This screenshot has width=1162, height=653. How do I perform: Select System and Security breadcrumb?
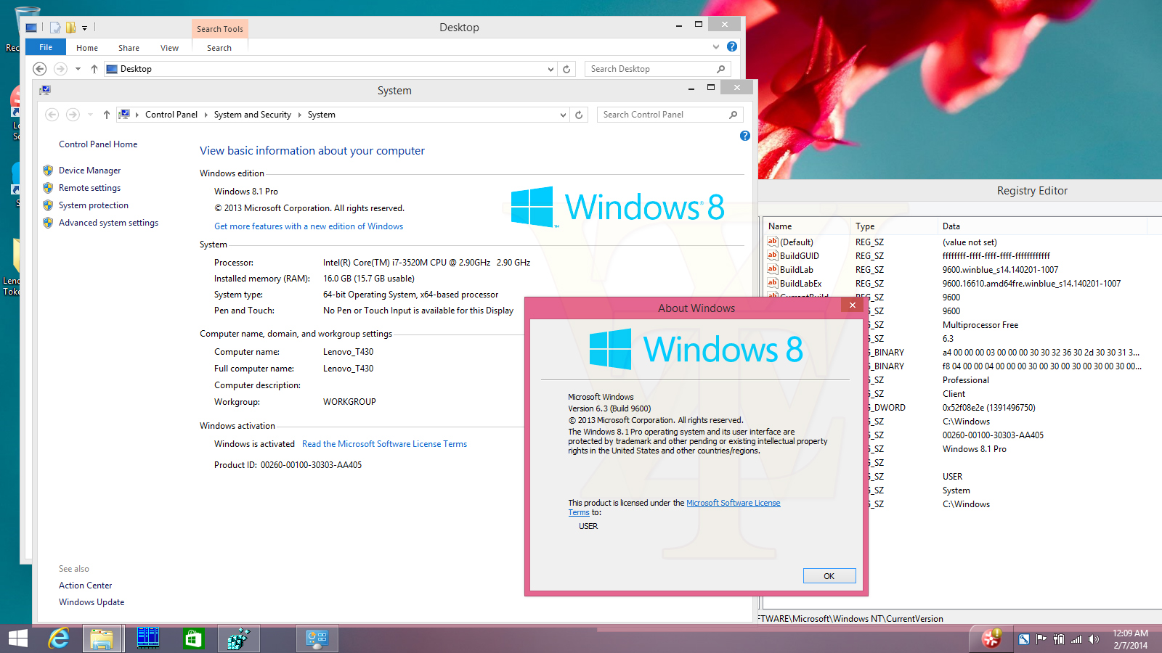(x=253, y=115)
